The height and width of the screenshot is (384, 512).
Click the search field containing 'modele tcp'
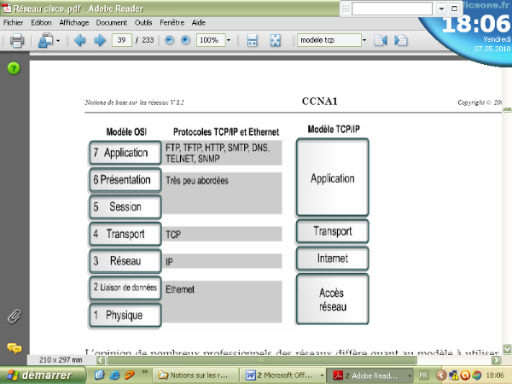click(329, 40)
